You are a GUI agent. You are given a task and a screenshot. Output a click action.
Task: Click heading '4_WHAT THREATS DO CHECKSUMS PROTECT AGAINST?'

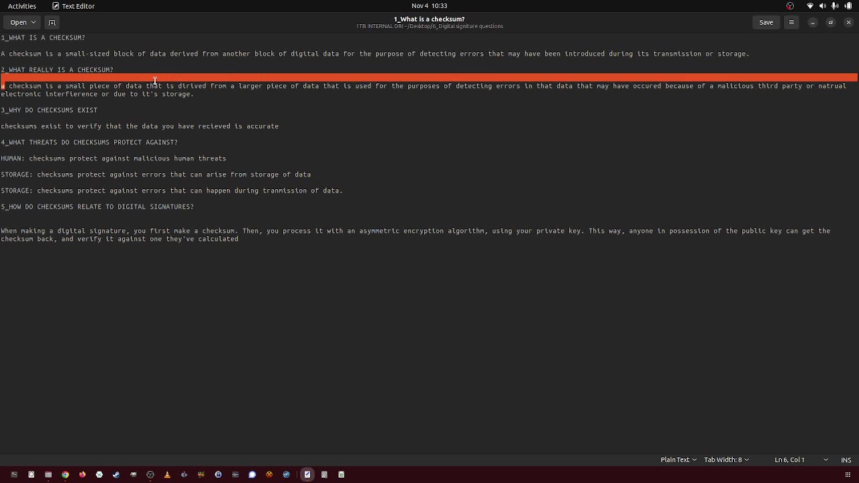coord(89,142)
